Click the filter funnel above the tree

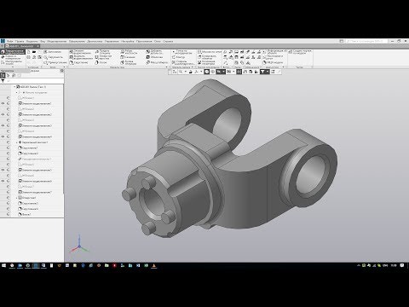[x=3, y=81]
